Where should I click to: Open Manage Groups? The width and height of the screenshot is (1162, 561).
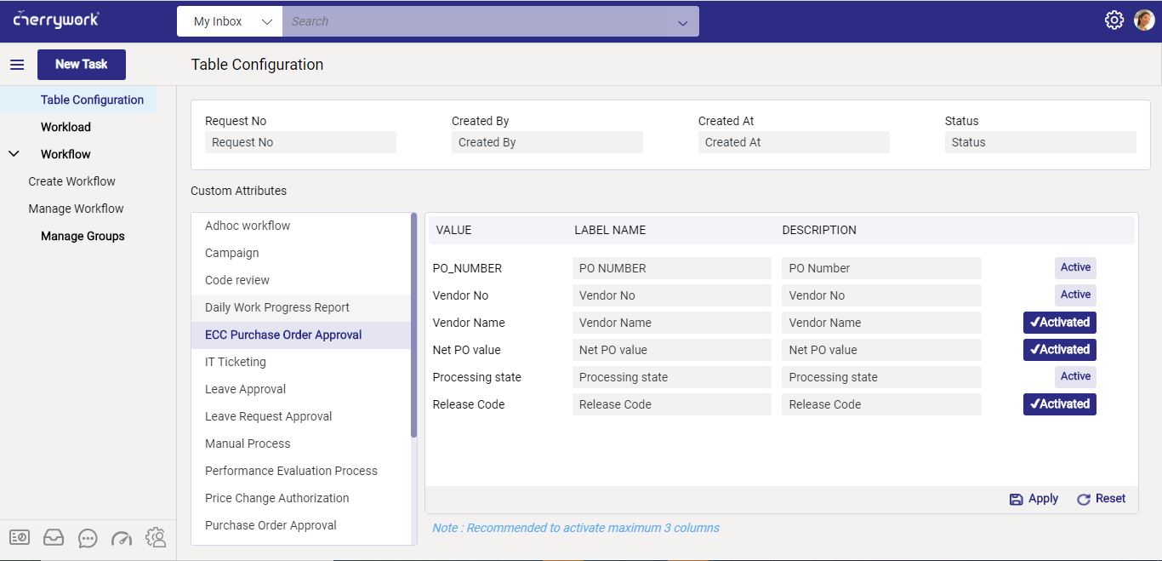coord(83,236)
